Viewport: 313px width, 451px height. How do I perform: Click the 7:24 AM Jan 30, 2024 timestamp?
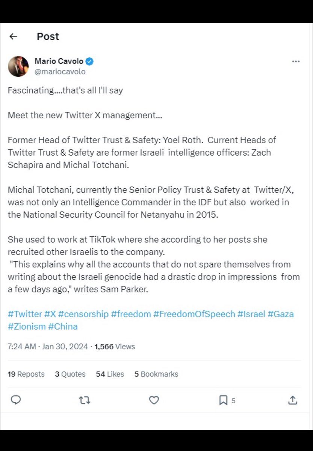pos(48,347)
